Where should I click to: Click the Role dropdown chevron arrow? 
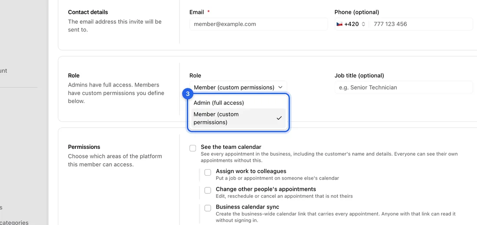point(280,87)
